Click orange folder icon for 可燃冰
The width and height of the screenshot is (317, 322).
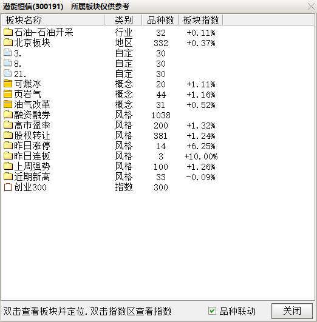[x=8, y=84]
